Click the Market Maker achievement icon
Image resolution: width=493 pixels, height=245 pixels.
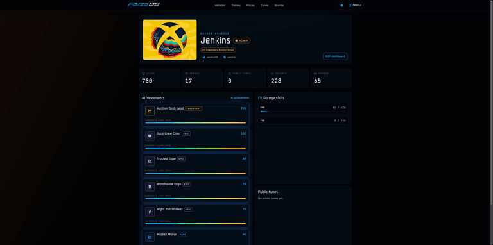150,237
